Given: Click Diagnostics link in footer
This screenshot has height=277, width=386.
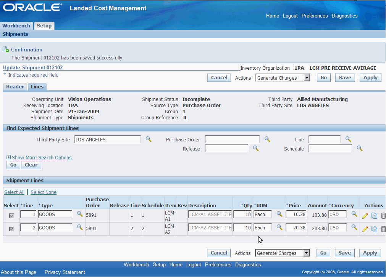Looking at the screenshot, I should [248, 264].
